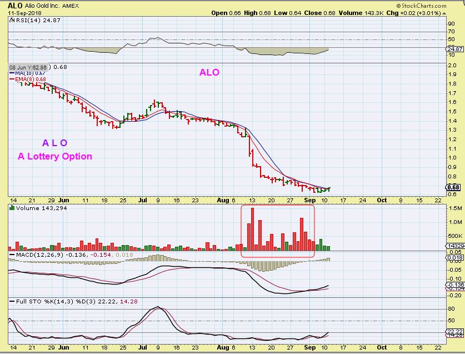Click the Sep label on bottom stochastic date axis

310,347
